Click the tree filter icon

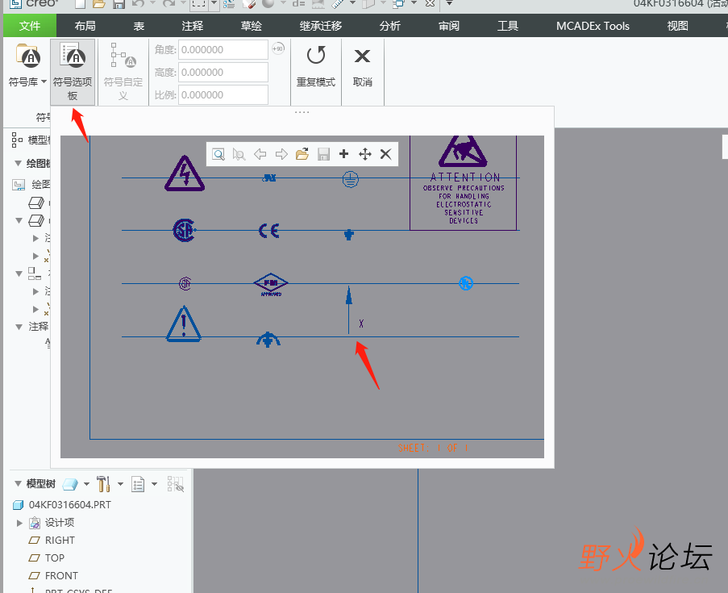[176, 484]
